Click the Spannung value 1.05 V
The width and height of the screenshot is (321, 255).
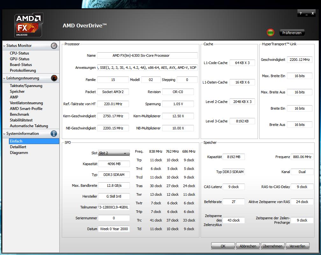click(x=178, y=104)
